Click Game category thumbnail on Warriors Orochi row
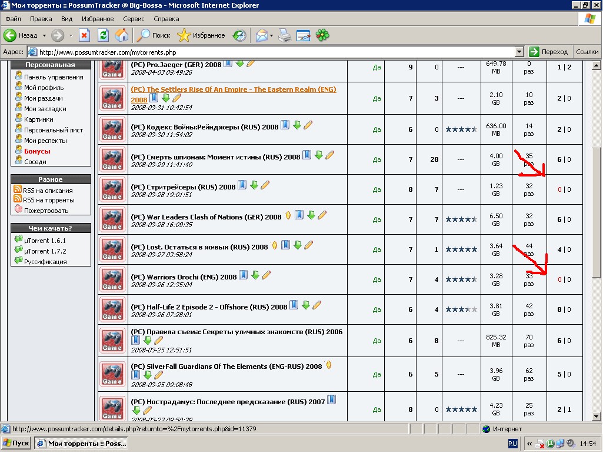The width and height of the screenshot is (603, 453). (x=112, y=279)
